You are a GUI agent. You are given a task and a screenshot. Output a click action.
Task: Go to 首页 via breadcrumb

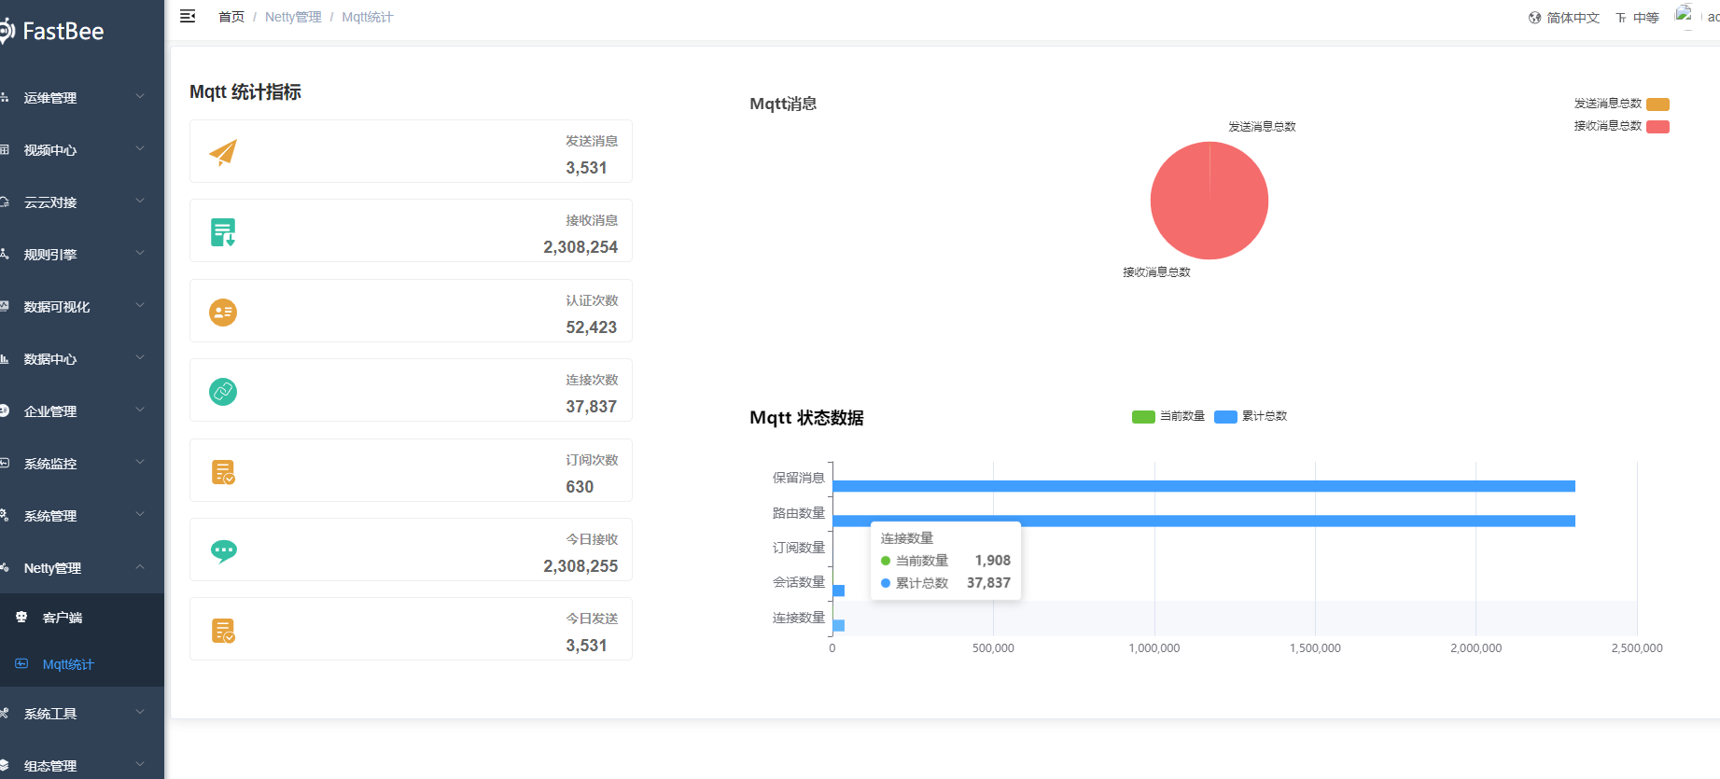(x=231, y=17)
